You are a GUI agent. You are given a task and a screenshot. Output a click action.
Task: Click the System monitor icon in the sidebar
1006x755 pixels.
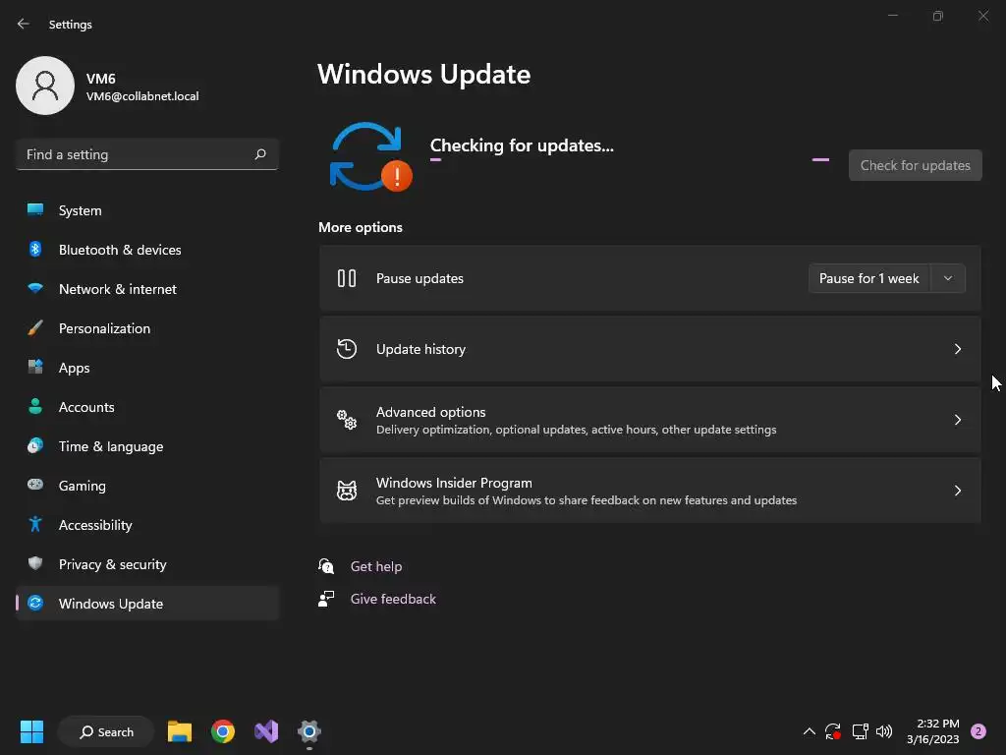[35, 210]
